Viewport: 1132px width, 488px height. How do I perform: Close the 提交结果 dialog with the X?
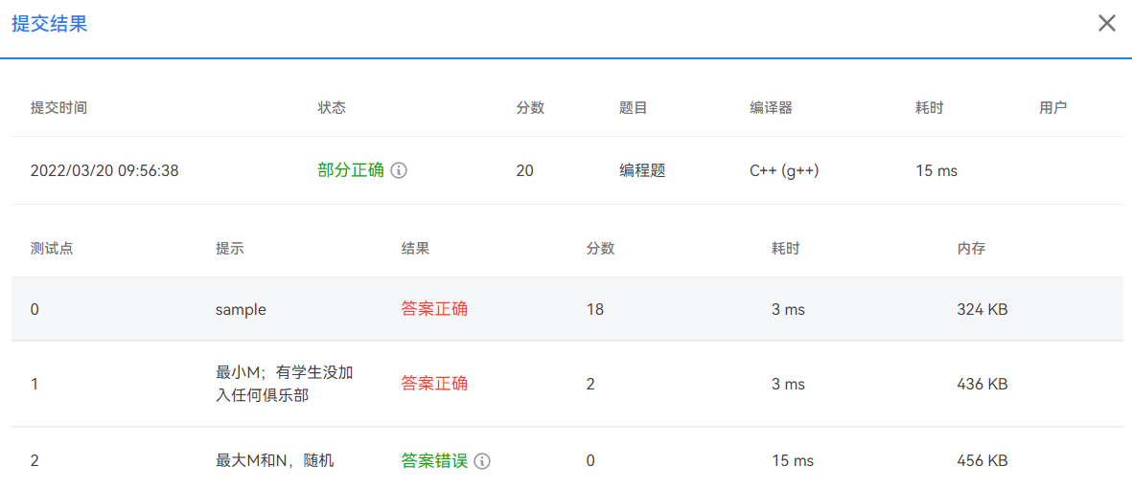click(1107, 24)
